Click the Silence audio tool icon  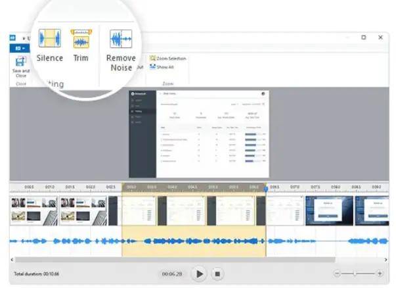pos(49,38)
